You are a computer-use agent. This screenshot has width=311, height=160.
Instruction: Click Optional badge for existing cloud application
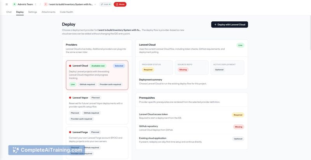pyautogui.click(x=238, y=139)
